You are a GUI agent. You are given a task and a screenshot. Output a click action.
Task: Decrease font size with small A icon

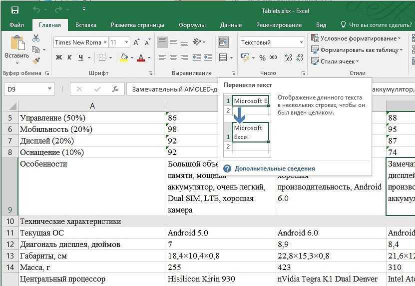tap(147, 42)
